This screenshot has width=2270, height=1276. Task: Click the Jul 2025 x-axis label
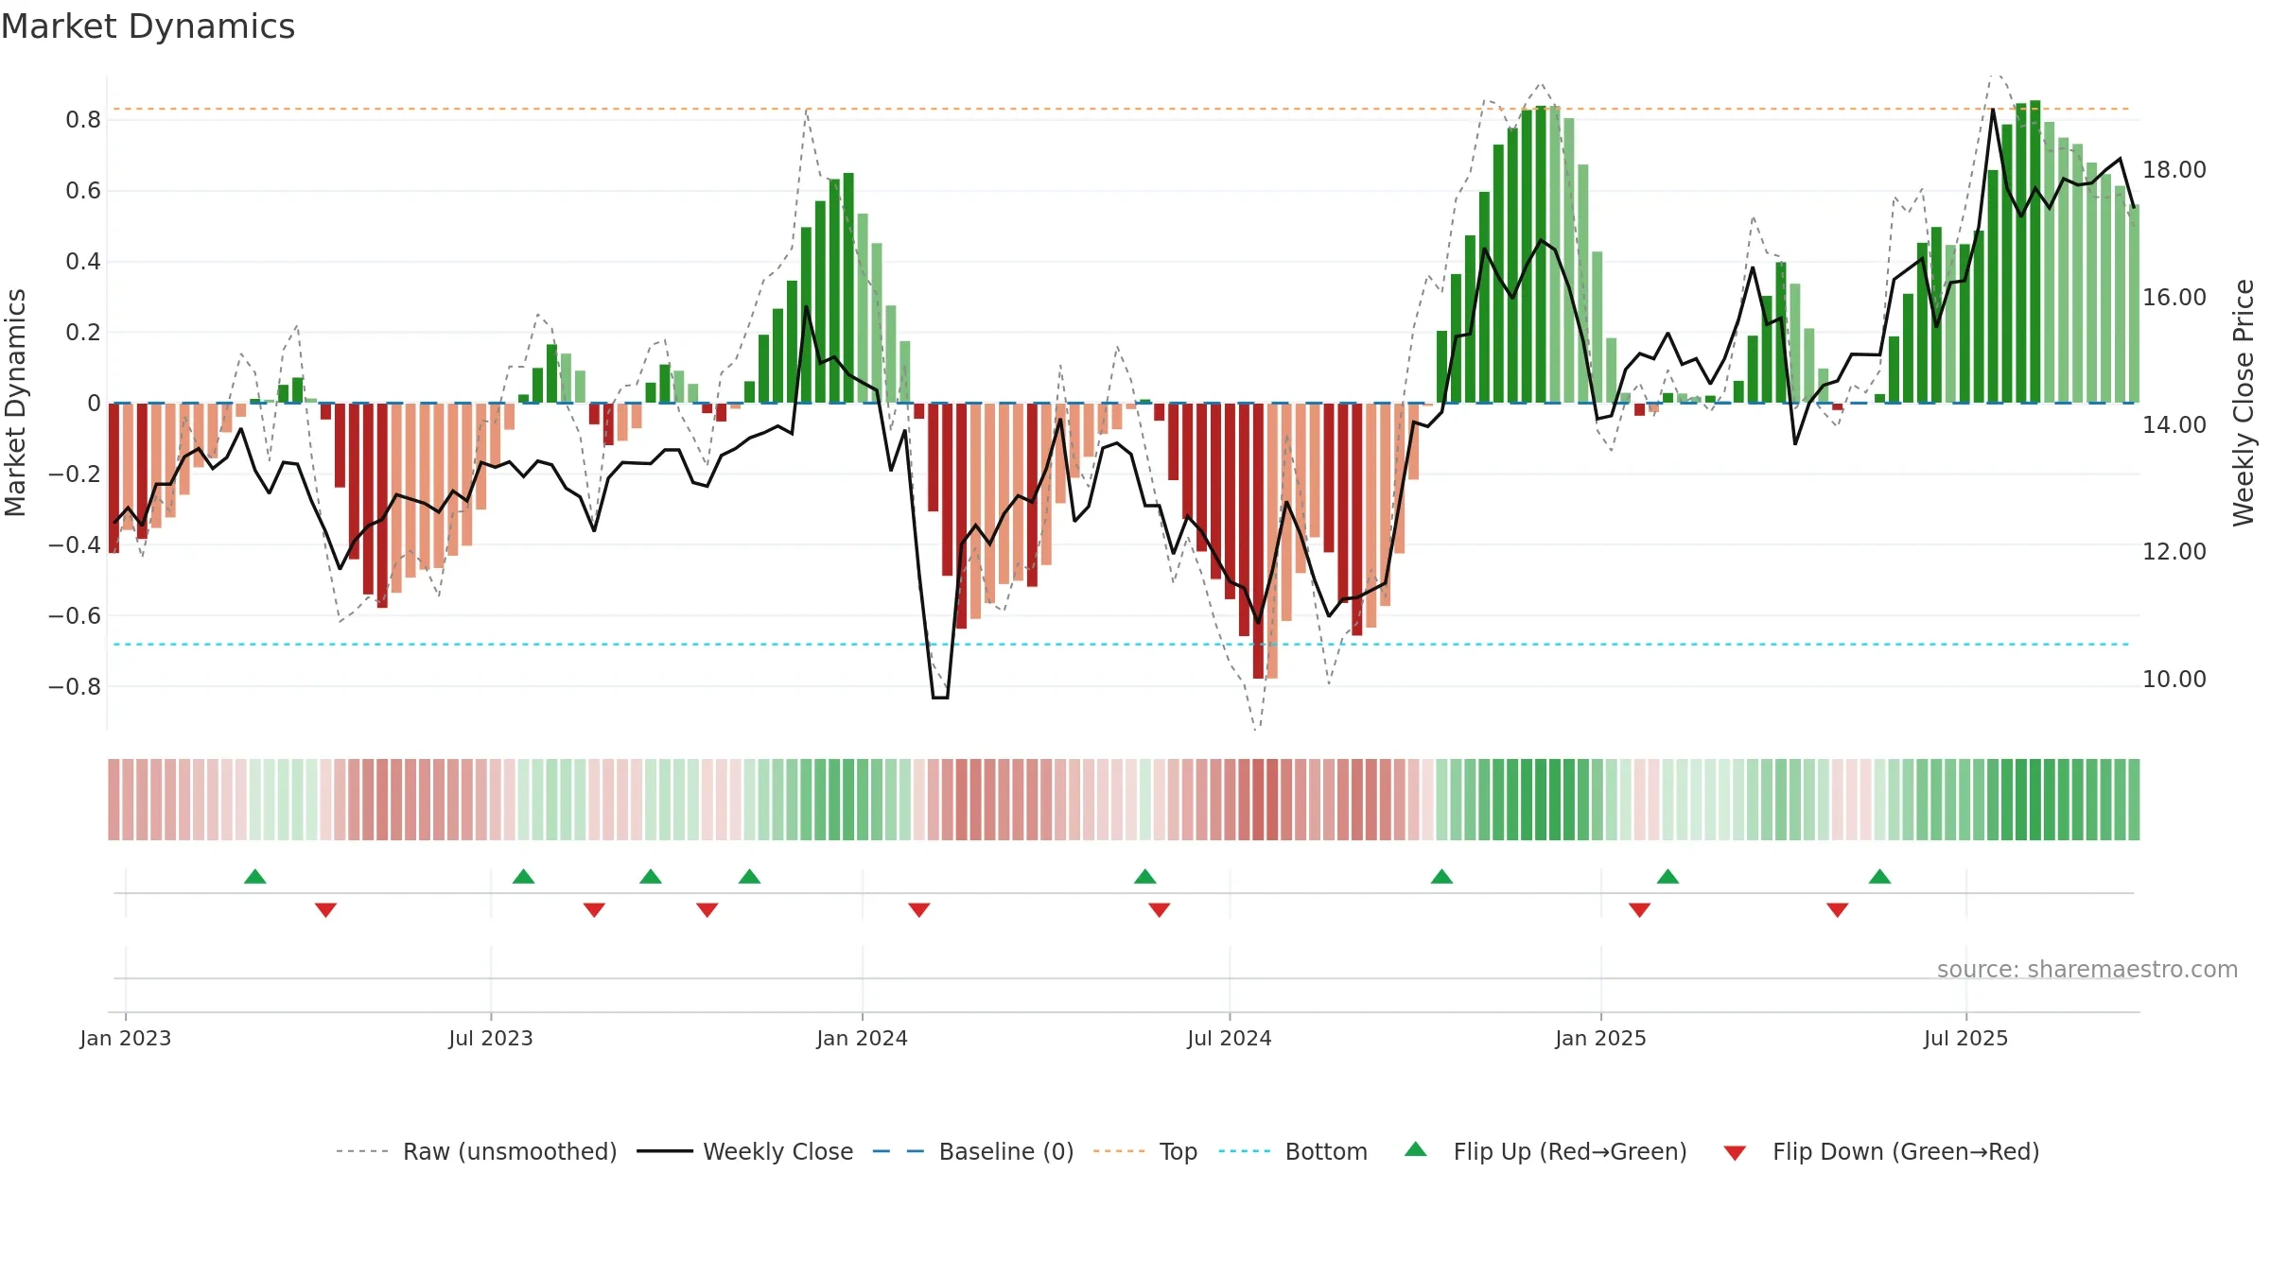[1966, 1038]
